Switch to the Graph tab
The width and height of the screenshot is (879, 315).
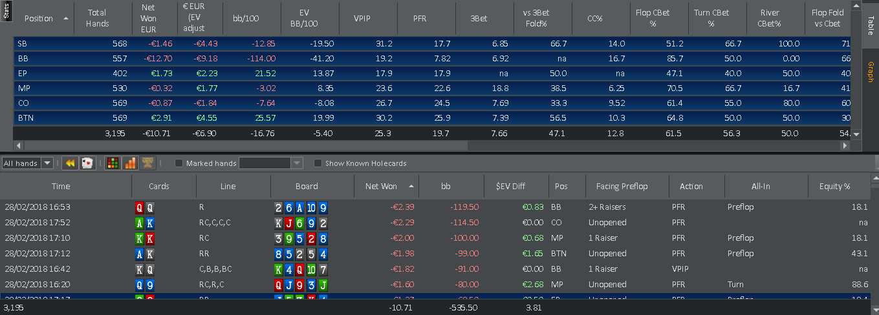pos(871,72)
